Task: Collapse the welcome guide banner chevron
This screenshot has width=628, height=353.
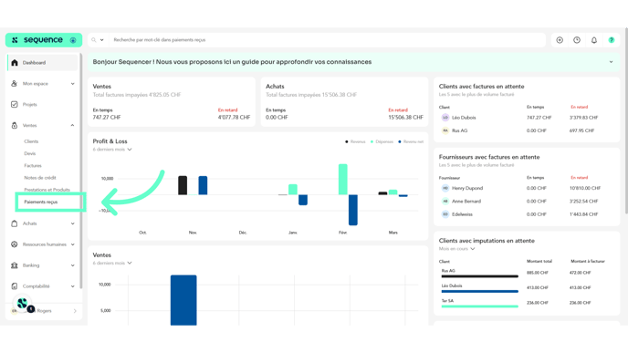Action: pyautogui.click(x=612, y=62)
